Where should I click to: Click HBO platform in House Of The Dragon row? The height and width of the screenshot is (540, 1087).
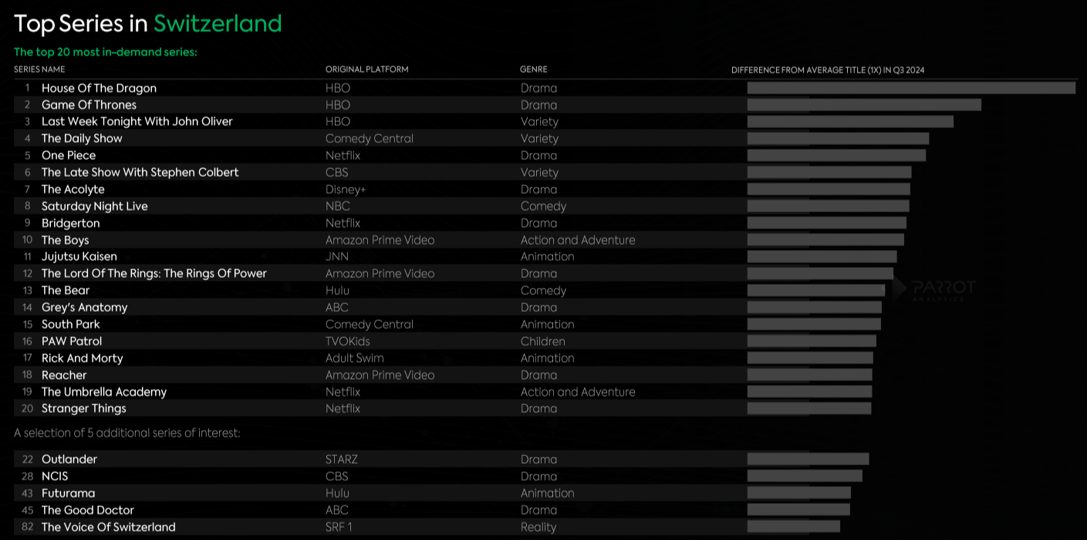click(338, 88)
